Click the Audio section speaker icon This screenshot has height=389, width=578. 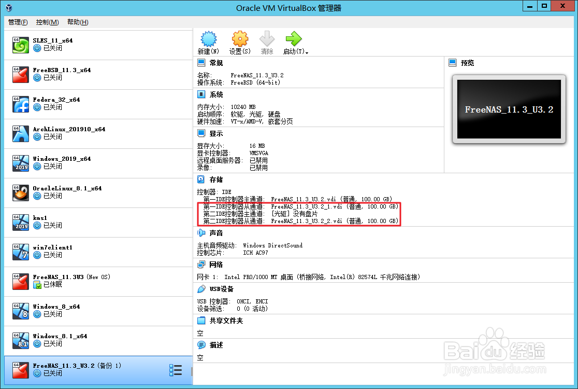[201, 233]
